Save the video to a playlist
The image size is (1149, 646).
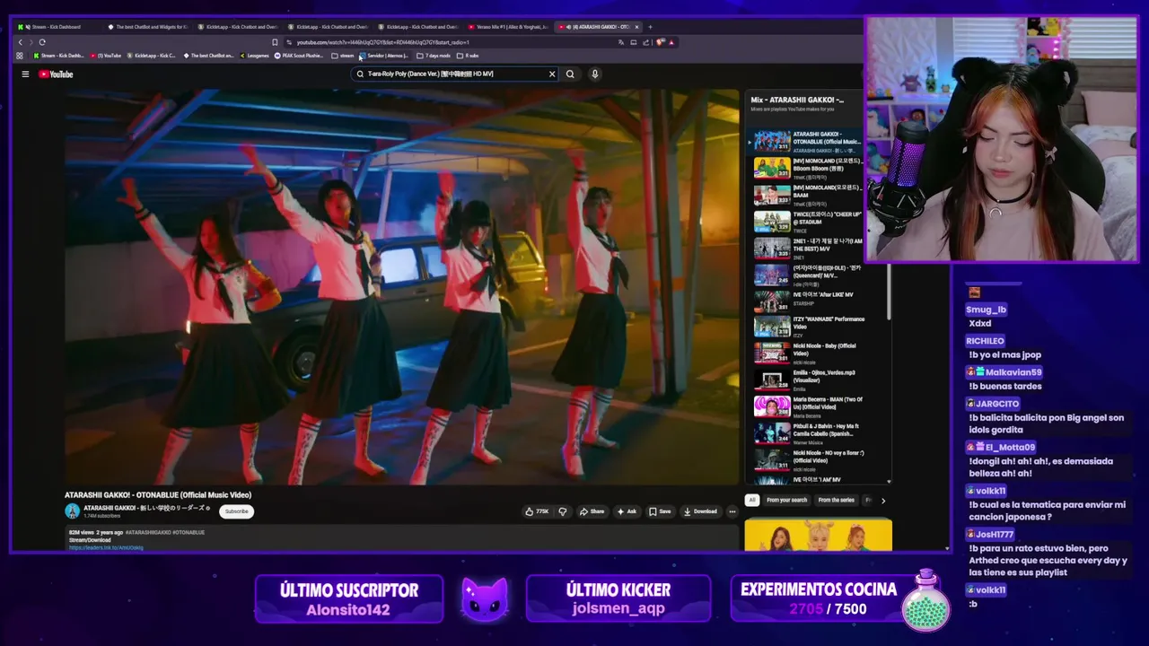click(x=660, y=511)
